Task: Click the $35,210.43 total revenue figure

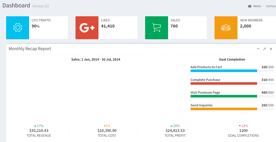Action: [x=39, y=131]
